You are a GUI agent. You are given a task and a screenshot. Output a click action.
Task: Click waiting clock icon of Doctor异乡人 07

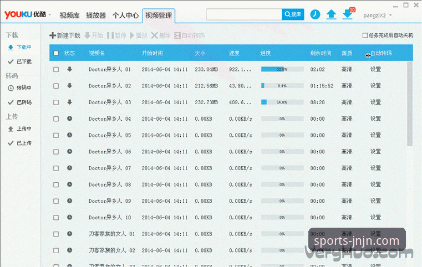click(69, 168)
